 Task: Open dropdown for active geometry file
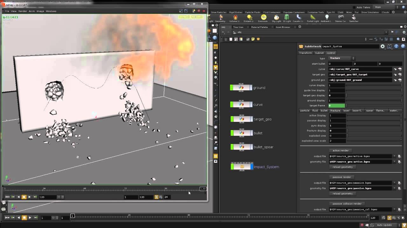[395, 161]
